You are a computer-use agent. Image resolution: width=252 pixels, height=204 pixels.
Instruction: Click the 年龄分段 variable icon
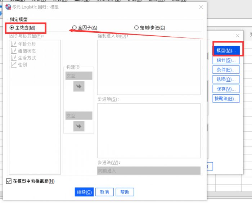[14, 44]
